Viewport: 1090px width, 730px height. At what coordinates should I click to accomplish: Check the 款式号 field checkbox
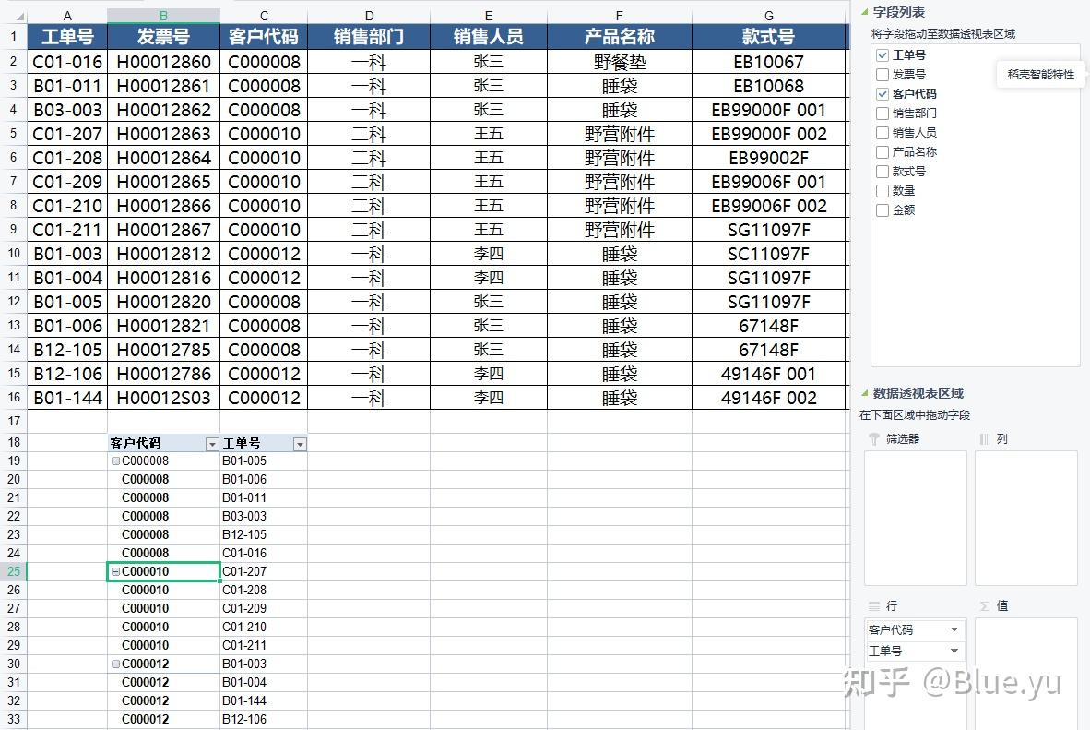click(x=883, y=171)
